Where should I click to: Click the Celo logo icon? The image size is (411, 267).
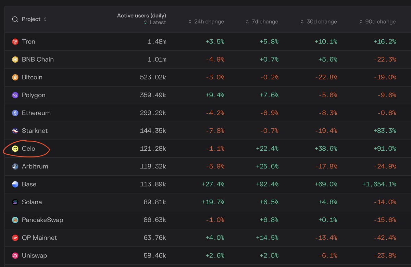(x=15, y=149)
